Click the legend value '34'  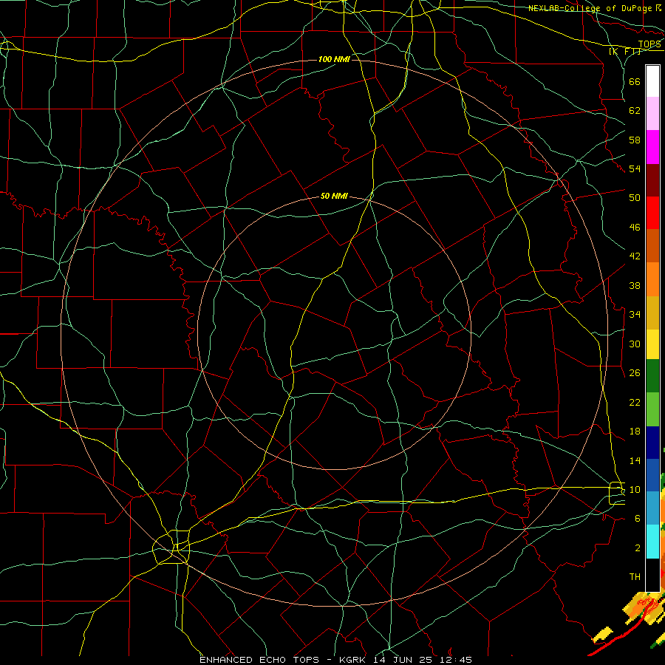(x=635, y=314)
